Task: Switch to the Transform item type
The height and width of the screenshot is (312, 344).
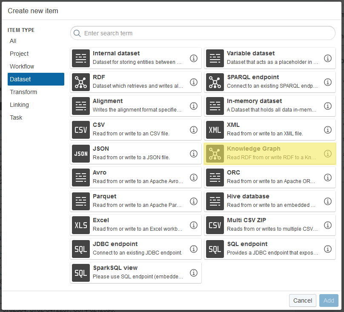Action: click(x=23, y=92)
